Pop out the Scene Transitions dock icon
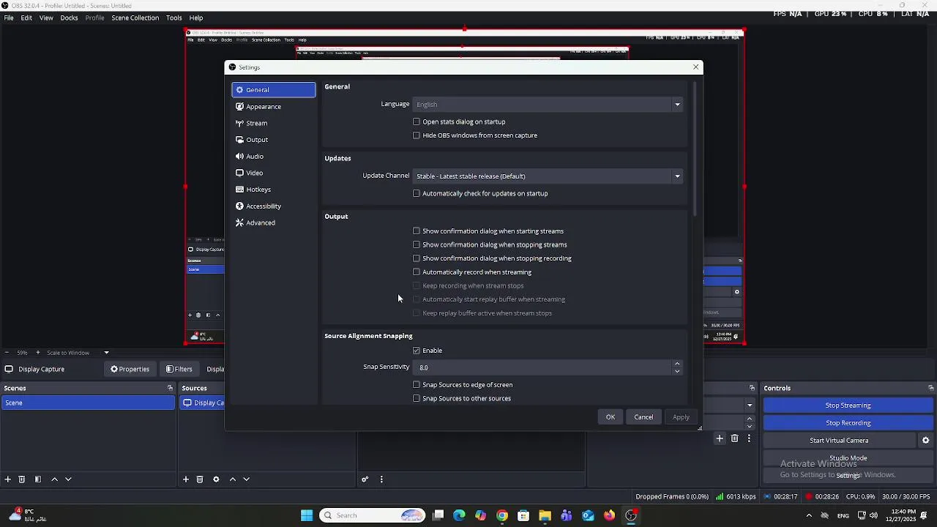937x527 pixels. click(752, 388)
